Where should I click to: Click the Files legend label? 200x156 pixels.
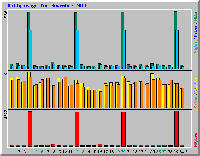pos(195,31)
